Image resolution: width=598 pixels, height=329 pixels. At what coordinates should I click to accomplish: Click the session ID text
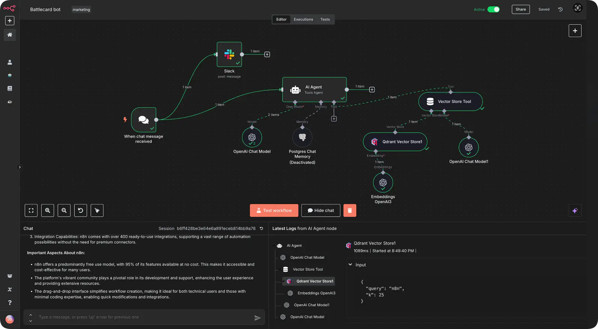click(x=216, y=228)
